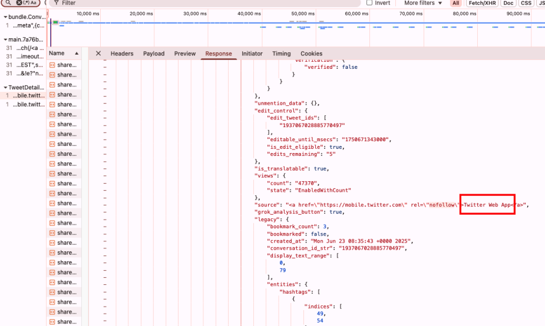
Task: Select the All request type filter
Action: (455, 3)
